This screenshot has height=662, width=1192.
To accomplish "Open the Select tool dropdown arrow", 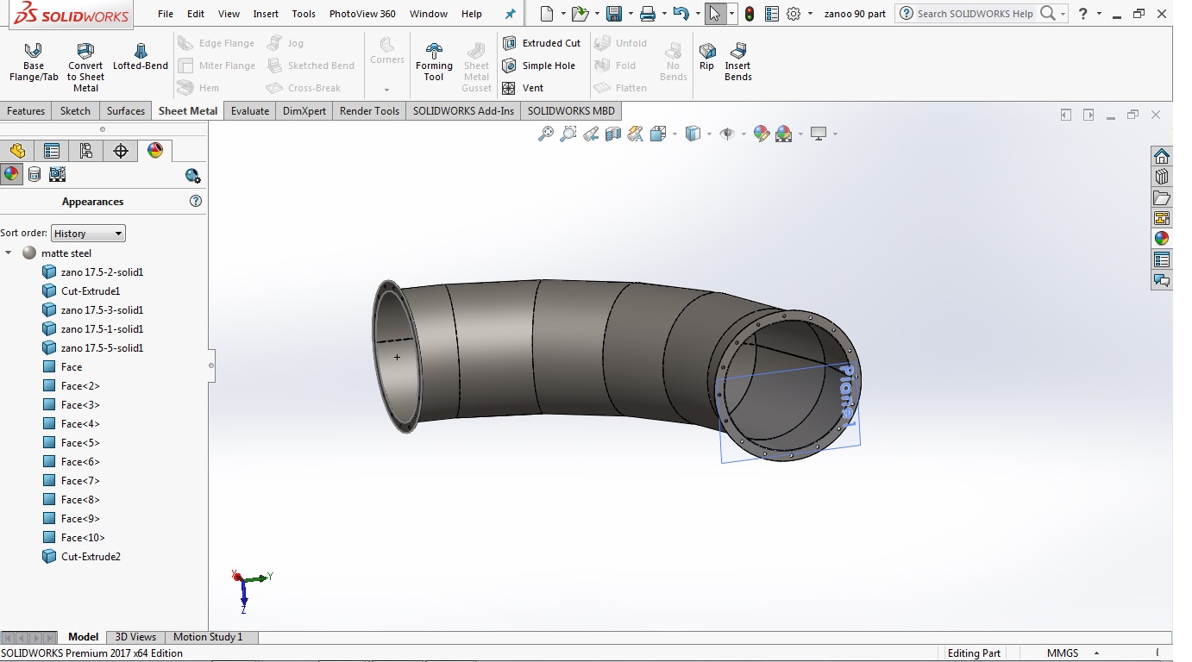I will 731,14.
